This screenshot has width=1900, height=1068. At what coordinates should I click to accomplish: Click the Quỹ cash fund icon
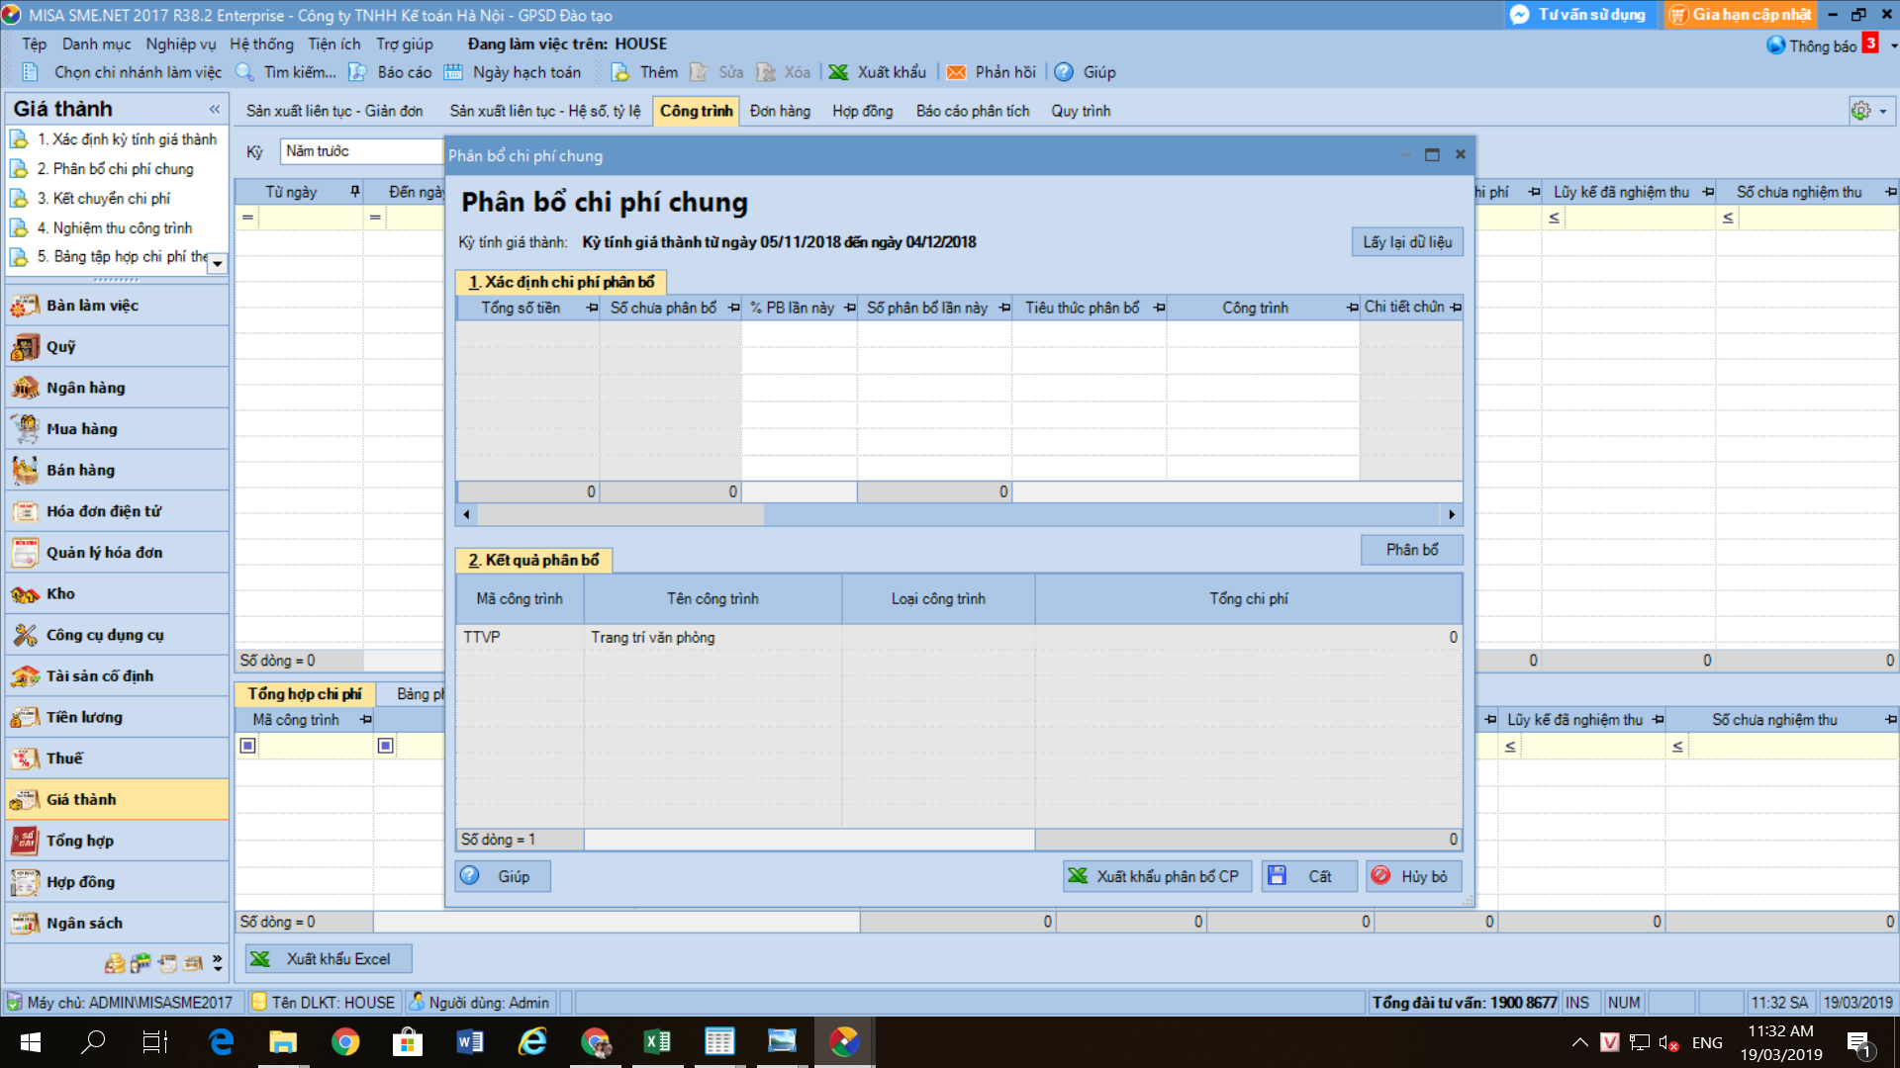(x=26, y=347)
